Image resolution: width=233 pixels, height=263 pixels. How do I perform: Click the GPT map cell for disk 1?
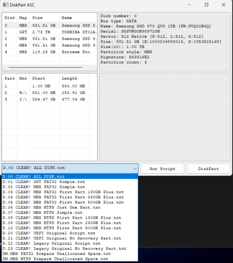(23, 32)
